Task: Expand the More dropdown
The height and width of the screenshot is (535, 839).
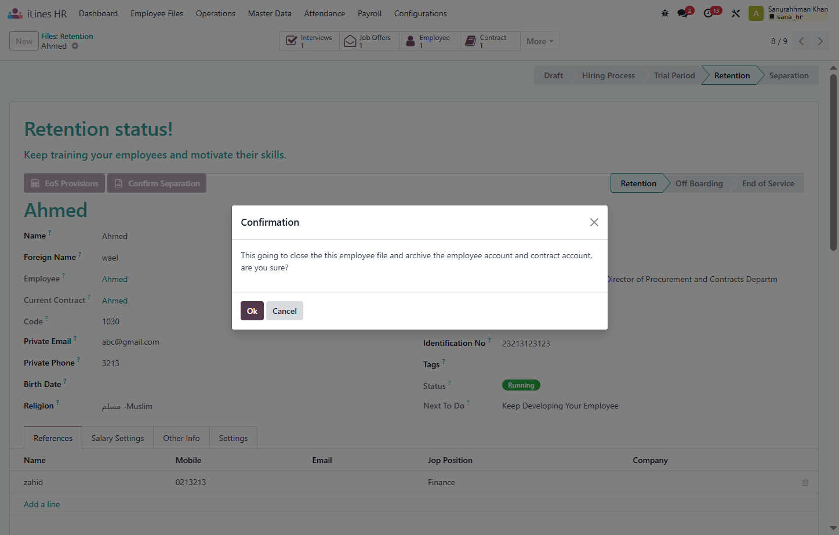Action: 540,41
